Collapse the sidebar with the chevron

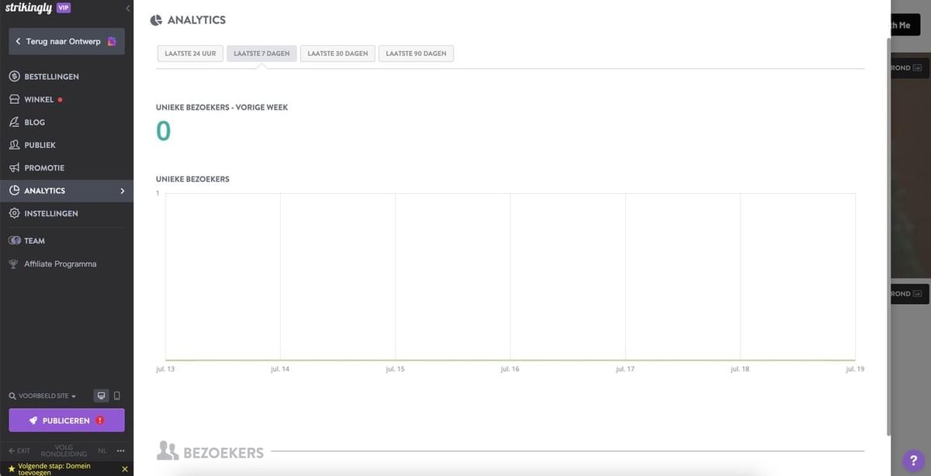(x=127, y=9)
